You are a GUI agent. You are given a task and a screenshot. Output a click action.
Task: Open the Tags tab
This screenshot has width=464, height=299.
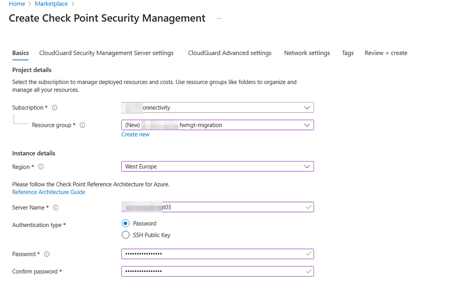(348, 53)
